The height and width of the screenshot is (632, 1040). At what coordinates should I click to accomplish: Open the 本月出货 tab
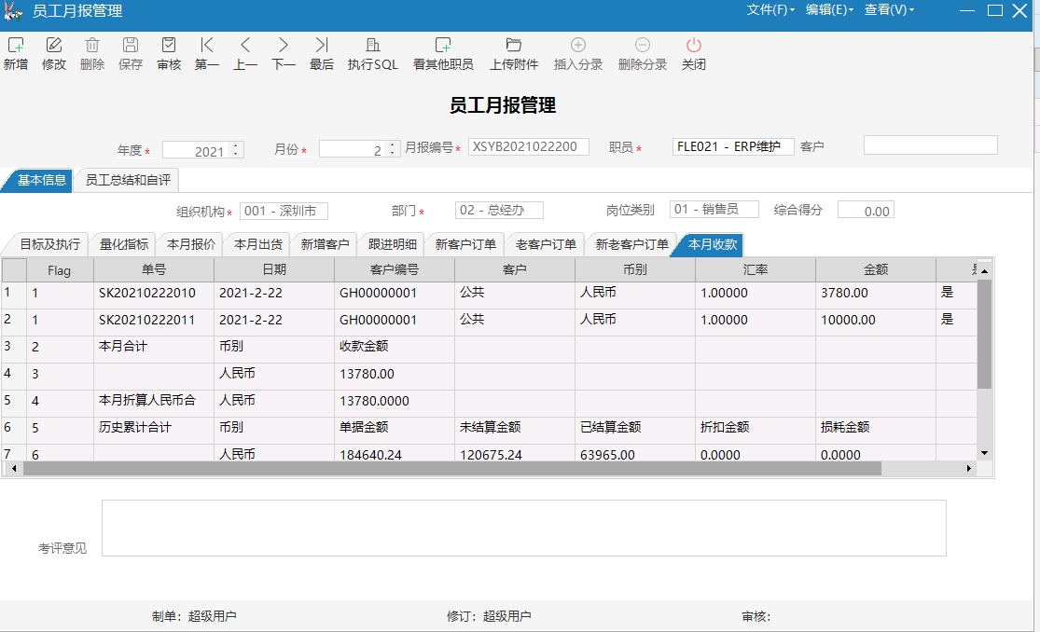click(258, 245)
